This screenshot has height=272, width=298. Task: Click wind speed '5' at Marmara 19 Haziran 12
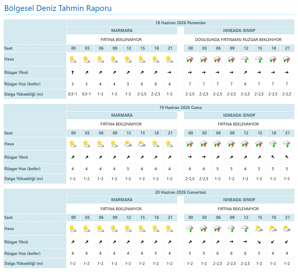(x=128, y=169)
